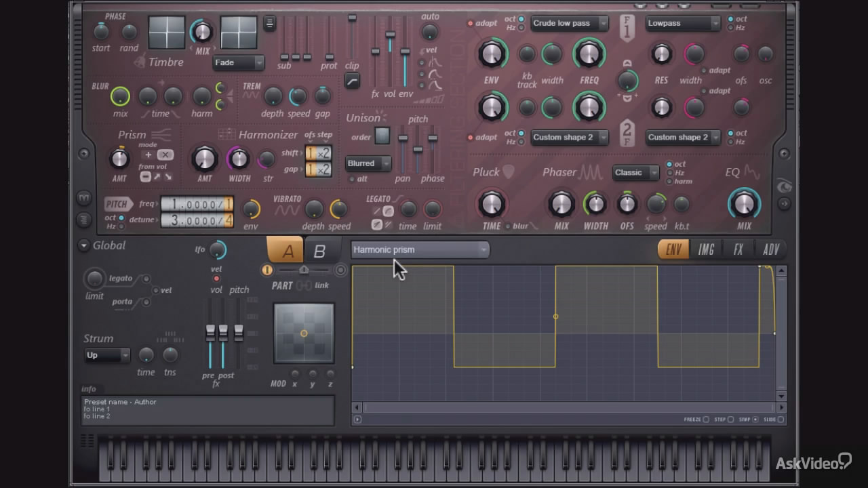The width and height of the screenshot is (868, 488).
Task: Switch to the IMG tab
Action: [x=706, y=249]
